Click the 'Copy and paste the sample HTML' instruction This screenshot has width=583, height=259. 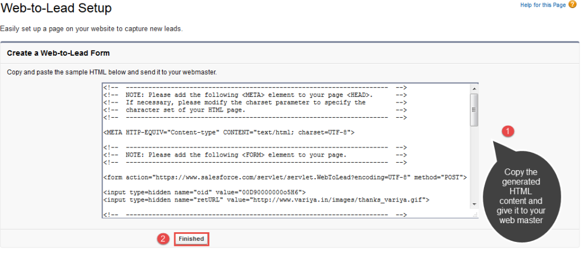(x=112, y=72)
